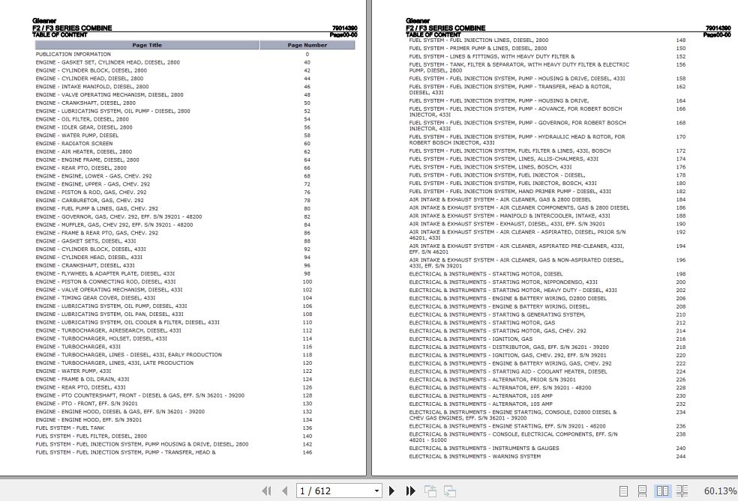Select AIR CLEANER, GAS & 2800 DIESEL row

(500, 200)
